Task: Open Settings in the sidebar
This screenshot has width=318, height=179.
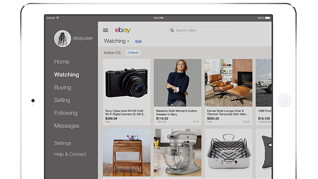Action: [62, 143]
